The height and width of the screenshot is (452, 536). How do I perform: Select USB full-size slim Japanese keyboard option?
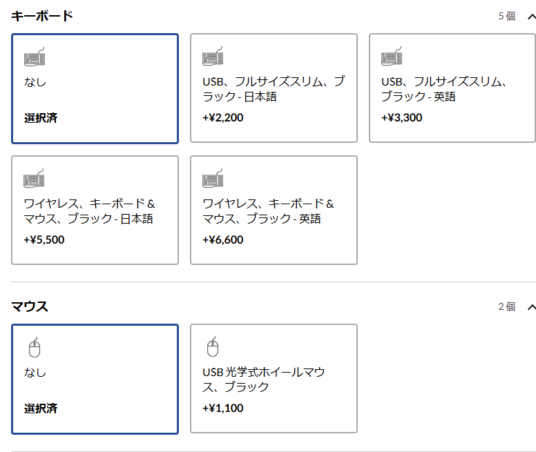274,88
